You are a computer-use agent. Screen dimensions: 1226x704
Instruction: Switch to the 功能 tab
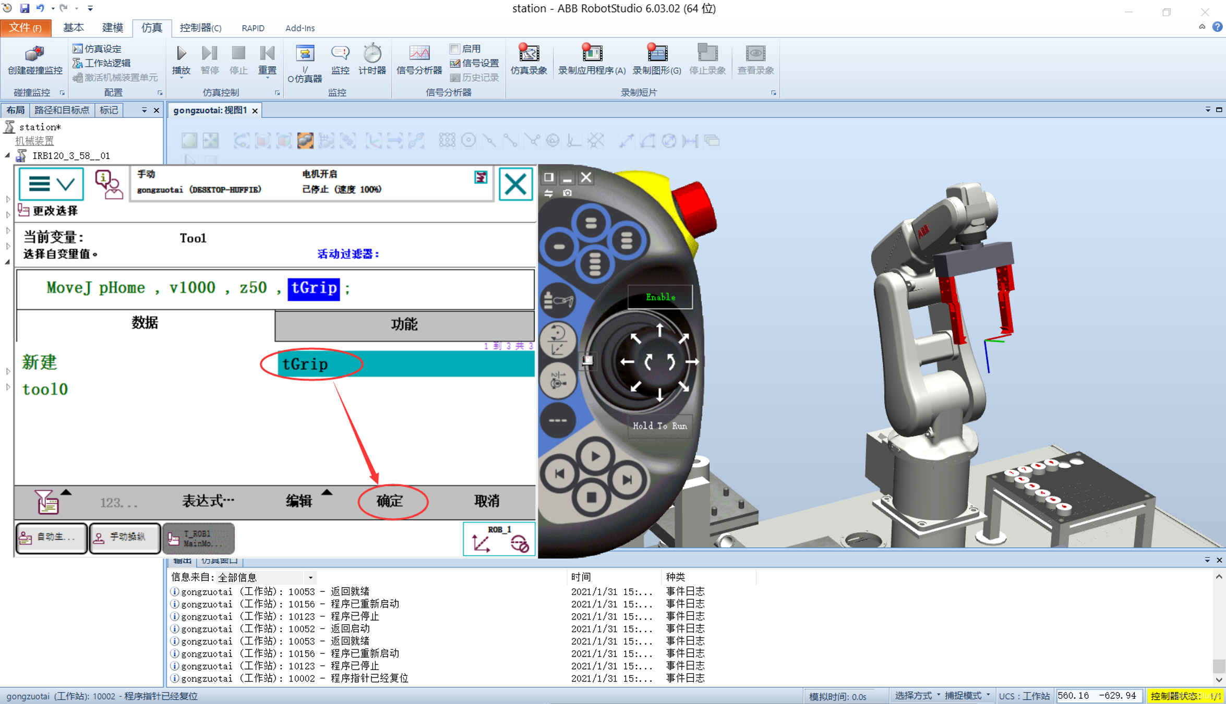pyautogui.click(x=404, y=324)
